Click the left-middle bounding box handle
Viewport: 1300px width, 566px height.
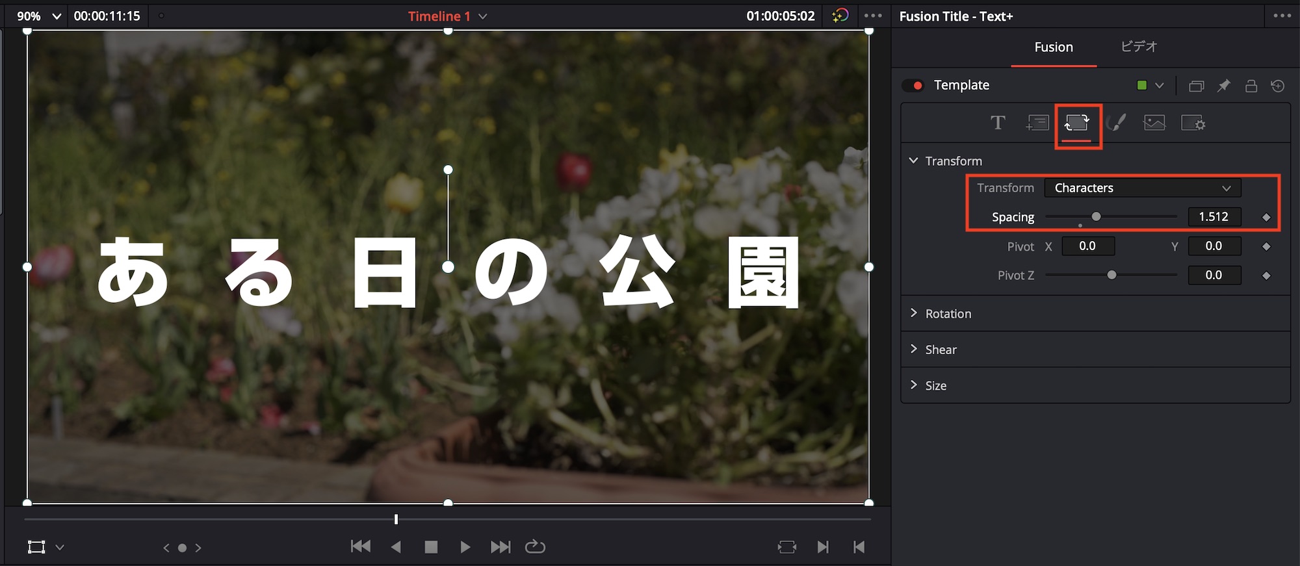[27, 267]
